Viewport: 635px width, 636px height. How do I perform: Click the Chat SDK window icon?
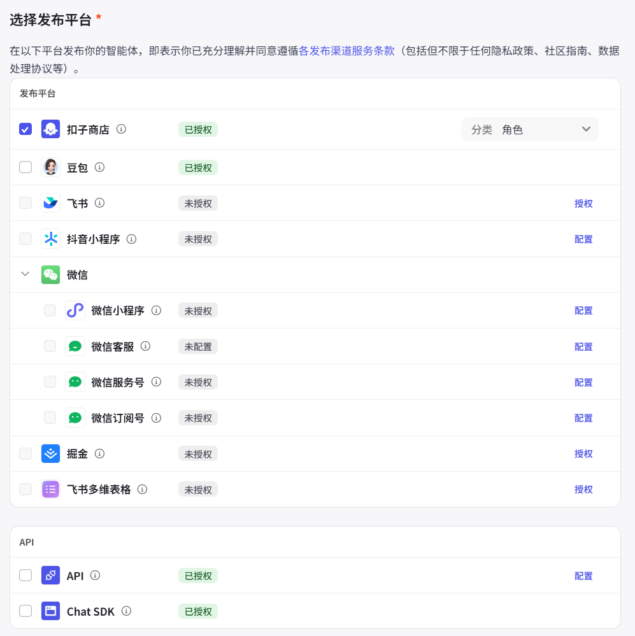(50, 611)
